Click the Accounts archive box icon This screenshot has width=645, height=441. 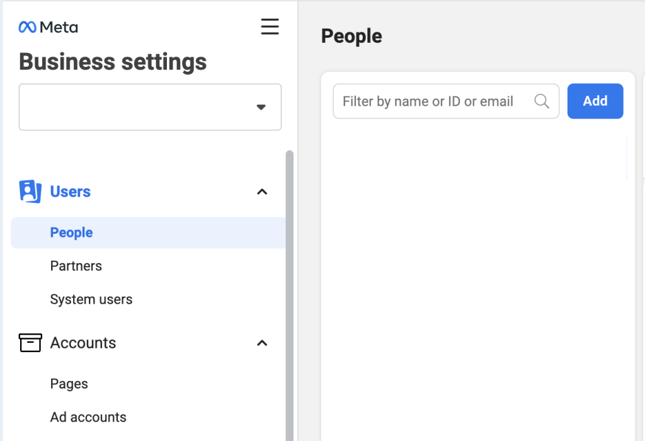(30, 343)
